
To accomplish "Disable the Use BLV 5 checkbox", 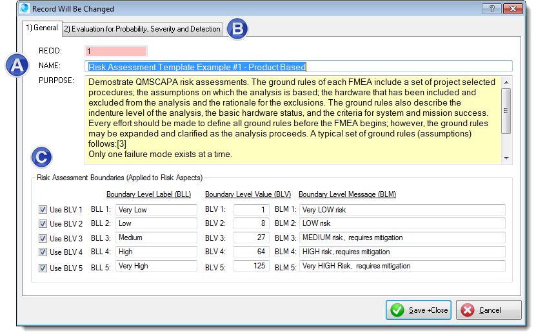I will tap(43, 266).
